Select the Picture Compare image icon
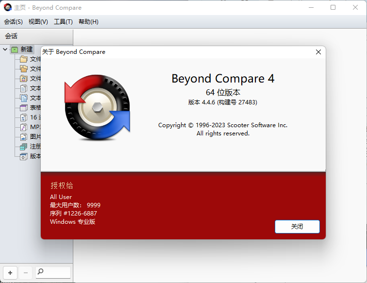The width and height of the screenshot is (367, 283). click(23, 137)
